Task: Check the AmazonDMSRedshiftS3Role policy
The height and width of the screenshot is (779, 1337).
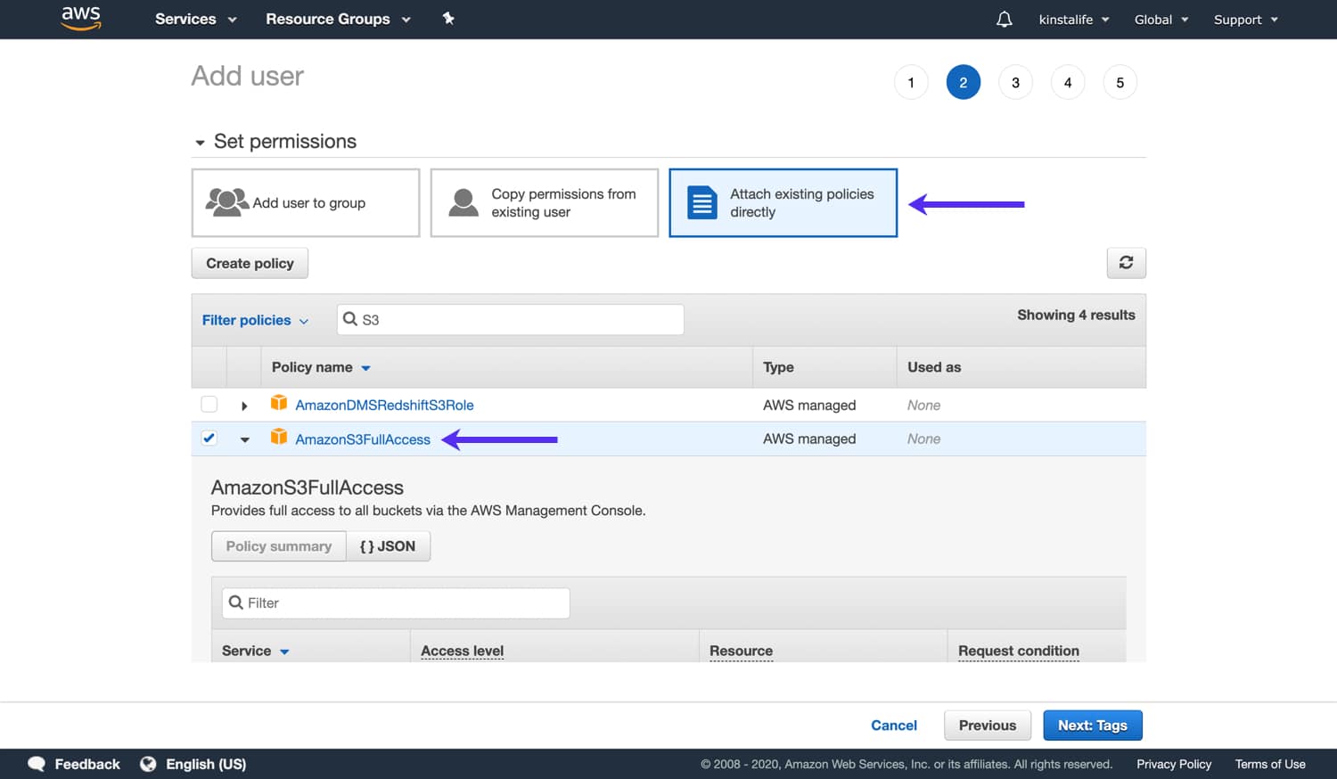Action: [x=209, y=404]
